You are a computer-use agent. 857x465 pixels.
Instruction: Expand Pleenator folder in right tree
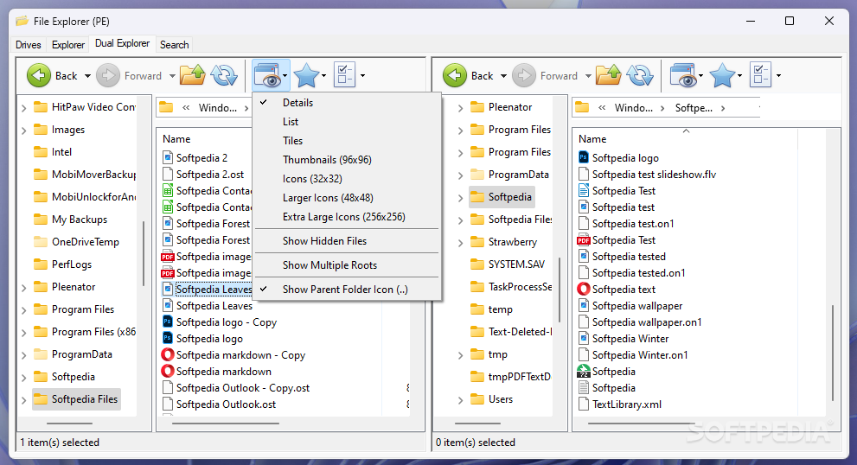coord(460,108)
